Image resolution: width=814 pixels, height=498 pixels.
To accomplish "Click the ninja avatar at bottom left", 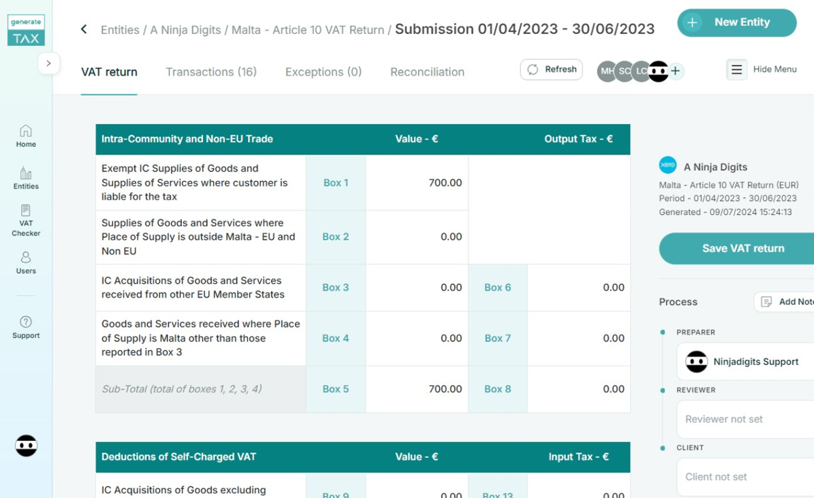I will tap(25, 446).
